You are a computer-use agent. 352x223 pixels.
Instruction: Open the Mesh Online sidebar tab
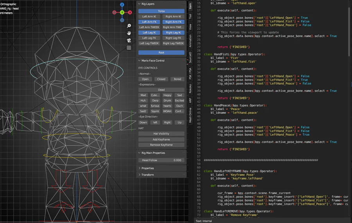(190, 115)
